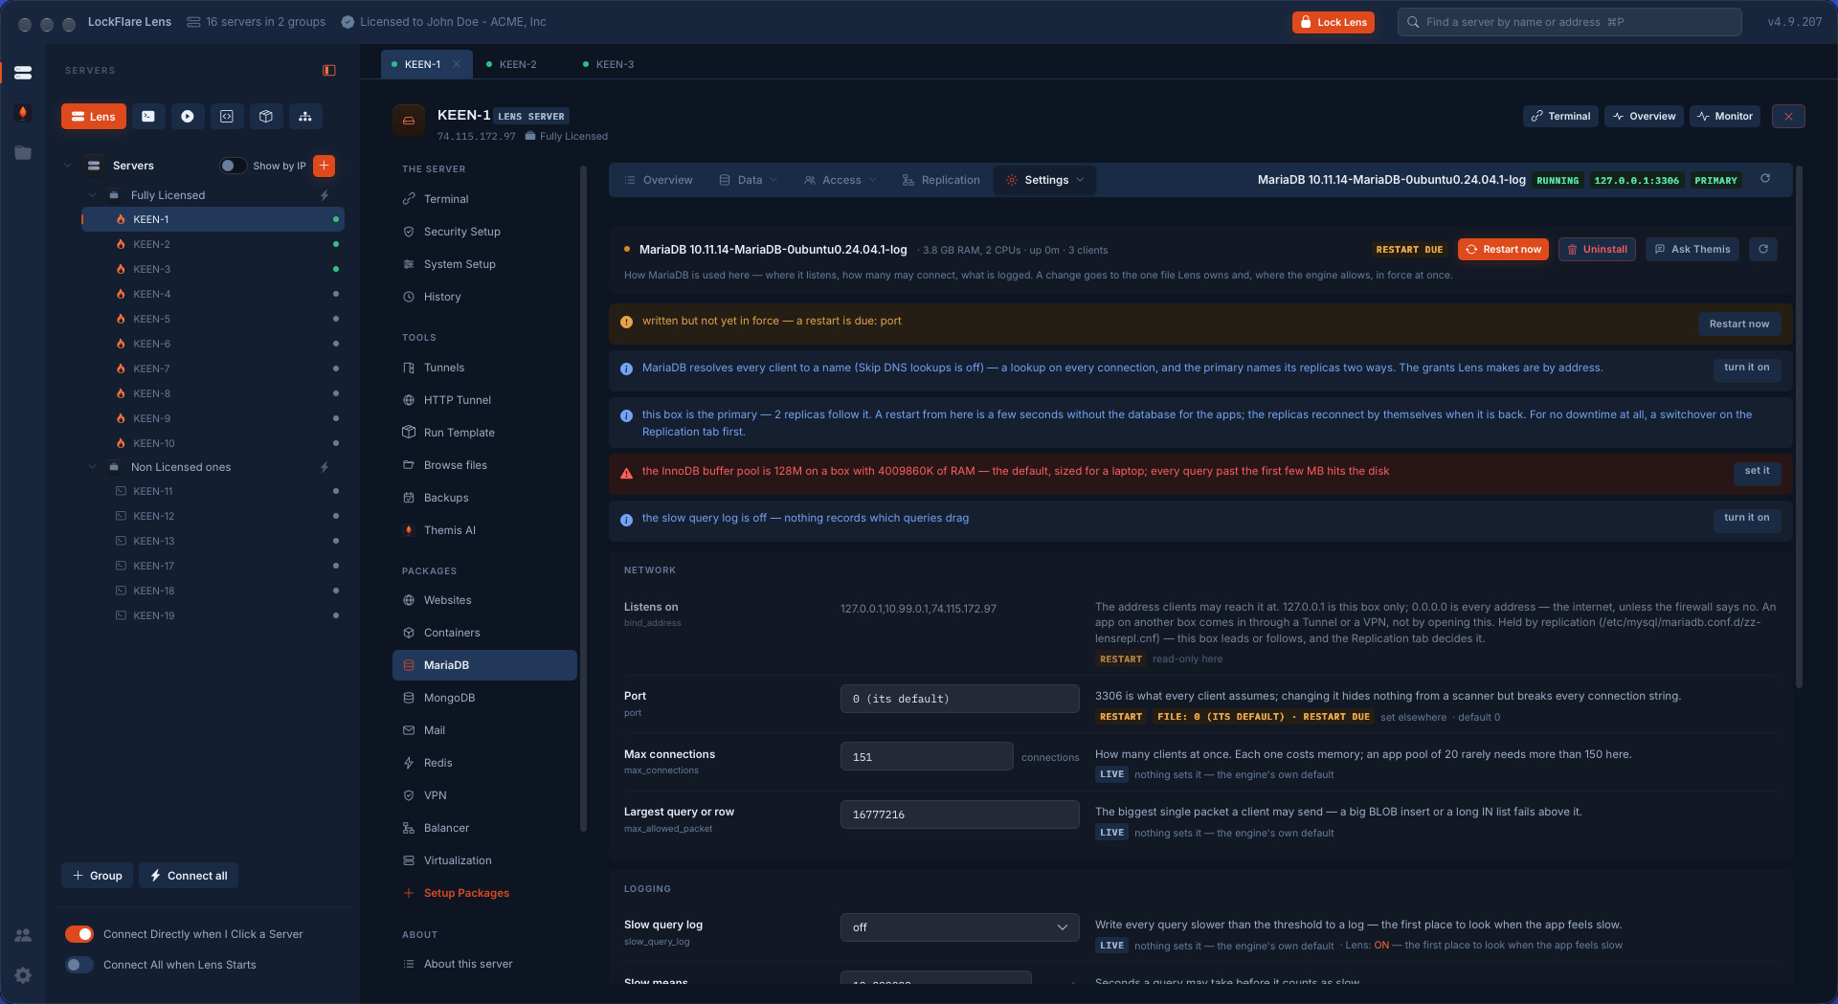This screenshot has height=1004, width=1838.
Task: Click the orange Restart now button
Action: click(1503, 250)
